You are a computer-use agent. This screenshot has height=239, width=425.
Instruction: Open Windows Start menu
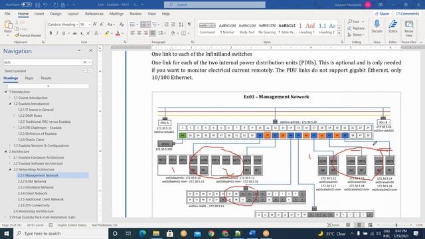tap(7, 233)
